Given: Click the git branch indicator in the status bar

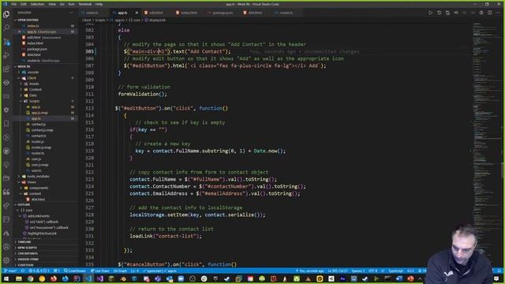Looking at the screenshot, I should point(10,271).
